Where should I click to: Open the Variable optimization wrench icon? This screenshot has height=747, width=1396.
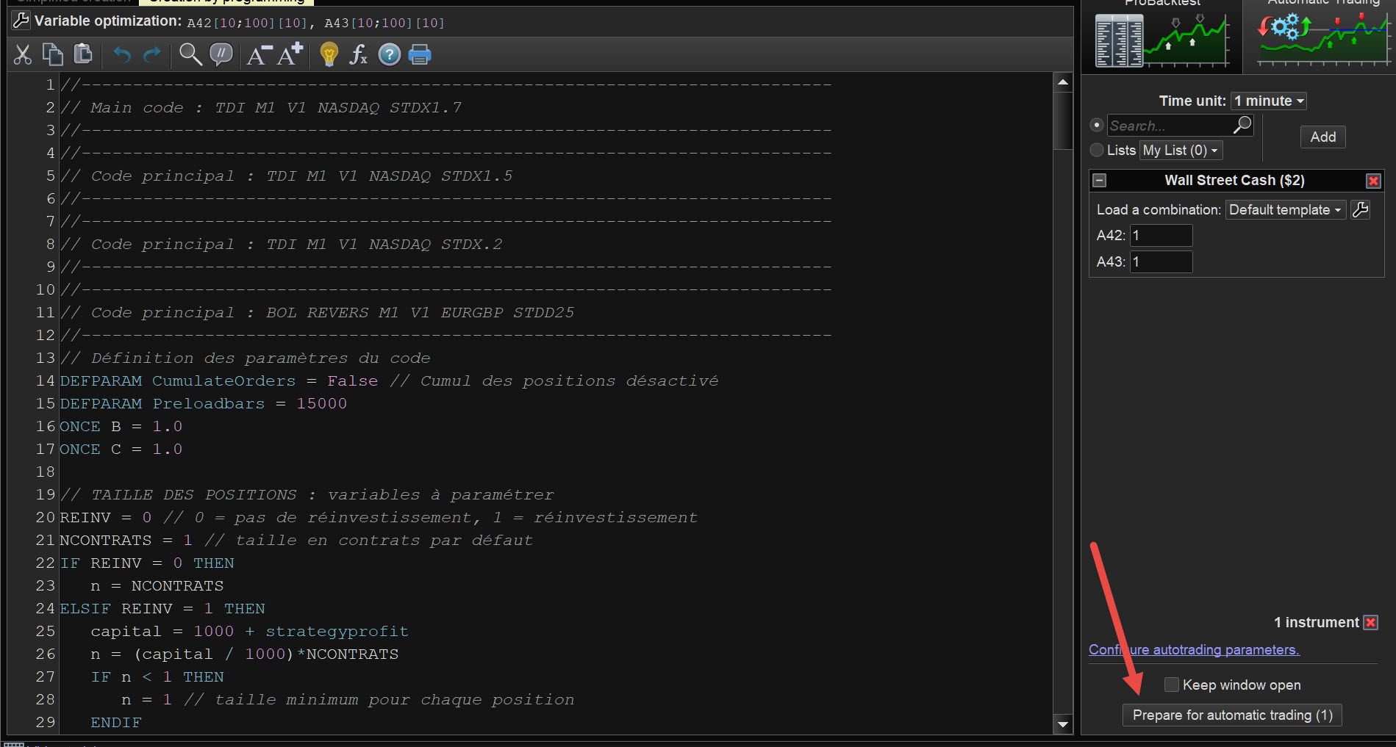21,21
